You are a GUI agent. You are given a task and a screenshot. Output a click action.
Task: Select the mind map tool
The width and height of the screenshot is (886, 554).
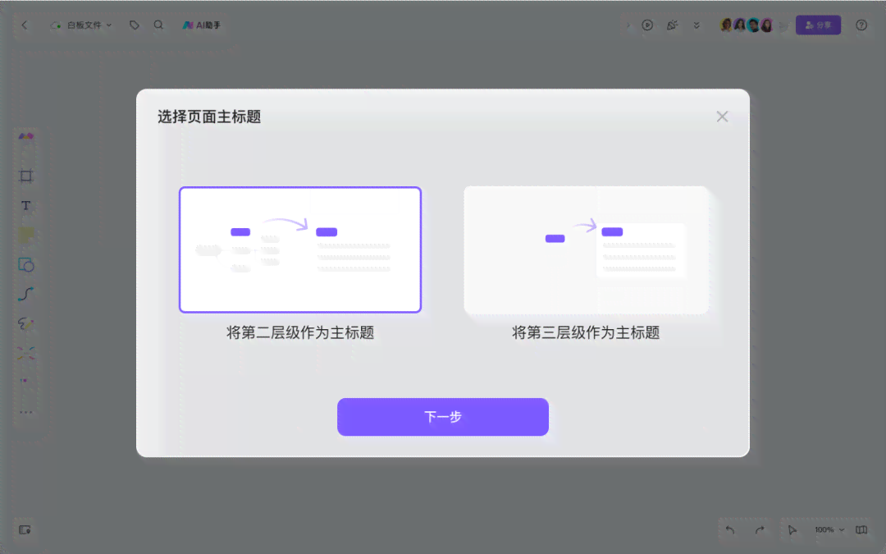[26, 353]
